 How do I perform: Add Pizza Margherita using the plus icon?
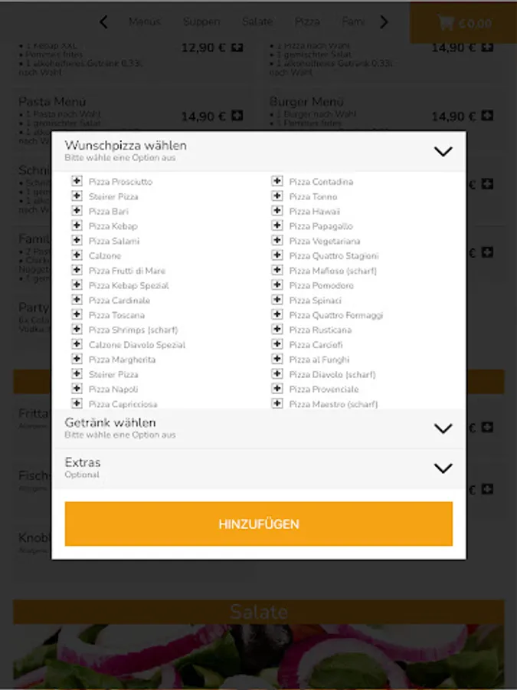click(x=77, y=359)
